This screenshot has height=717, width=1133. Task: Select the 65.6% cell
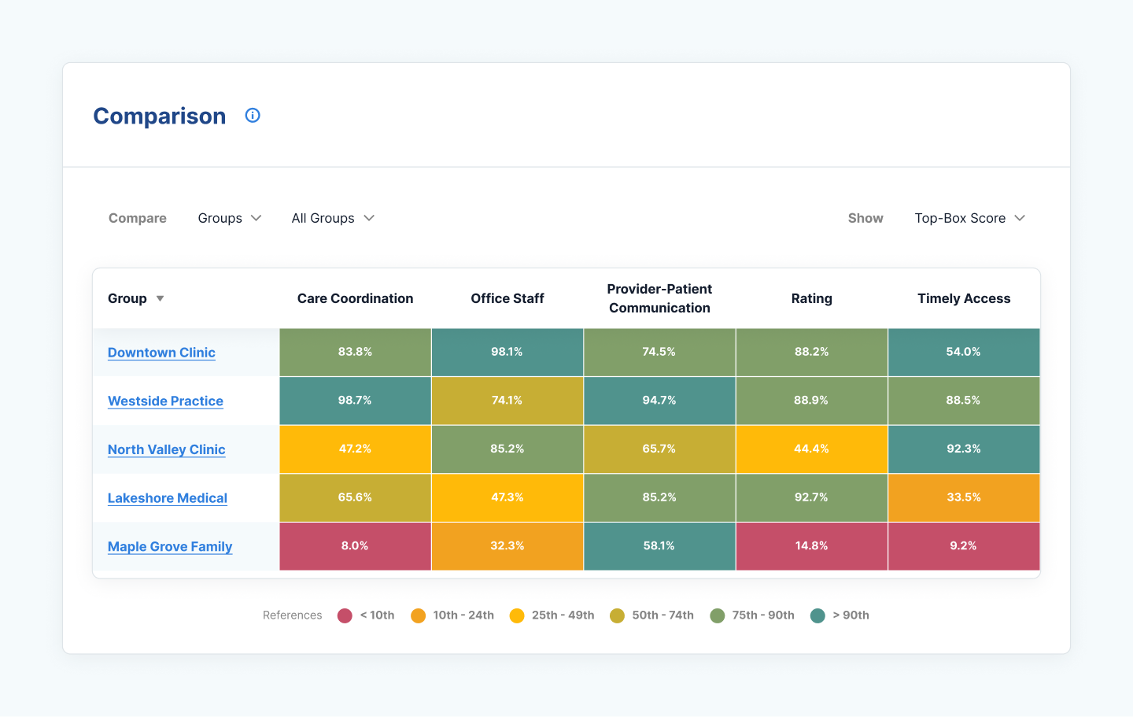pyautogui.click(x=356, y=497)
